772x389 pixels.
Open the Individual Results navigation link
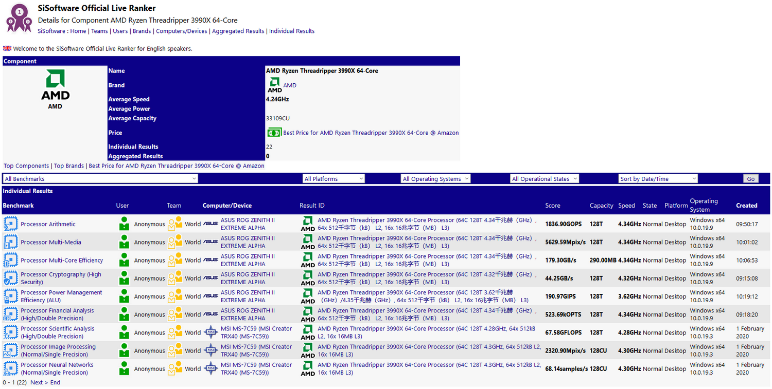point(292,31)
